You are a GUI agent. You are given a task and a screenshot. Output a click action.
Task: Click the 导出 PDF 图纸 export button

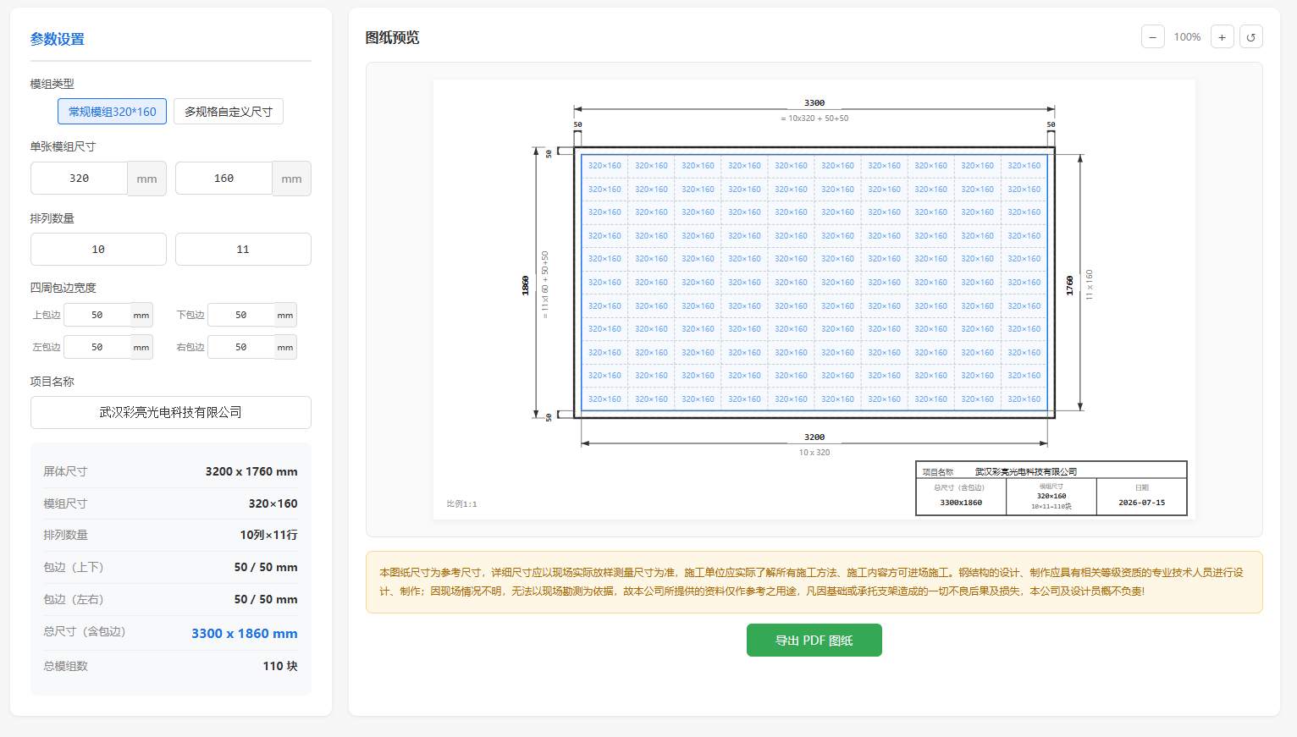pyautogui.click(x=814, y=641)
